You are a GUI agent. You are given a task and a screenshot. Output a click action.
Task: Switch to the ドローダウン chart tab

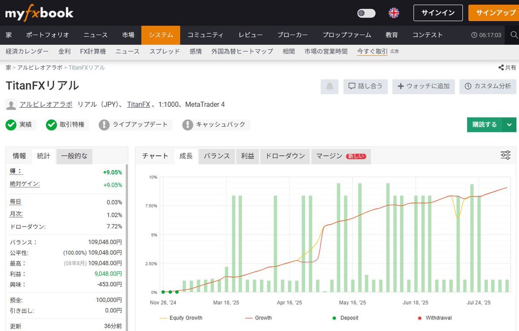(x=285, y=156)
